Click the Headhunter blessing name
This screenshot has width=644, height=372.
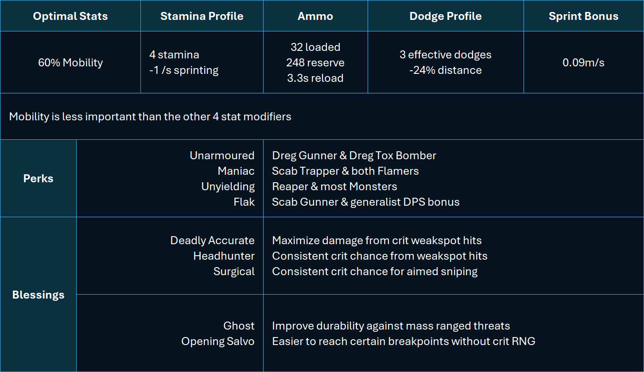point(224,256)
